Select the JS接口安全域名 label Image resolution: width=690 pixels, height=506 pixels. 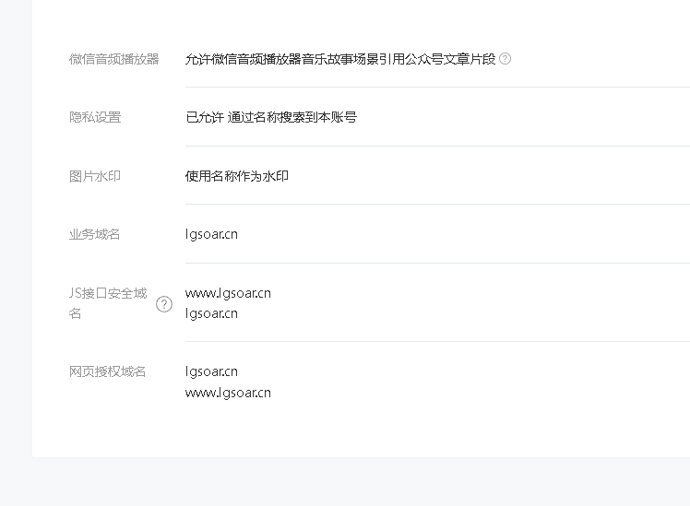coord(108,303)
